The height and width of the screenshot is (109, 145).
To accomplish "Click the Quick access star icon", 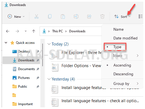I will click(12, 43).
